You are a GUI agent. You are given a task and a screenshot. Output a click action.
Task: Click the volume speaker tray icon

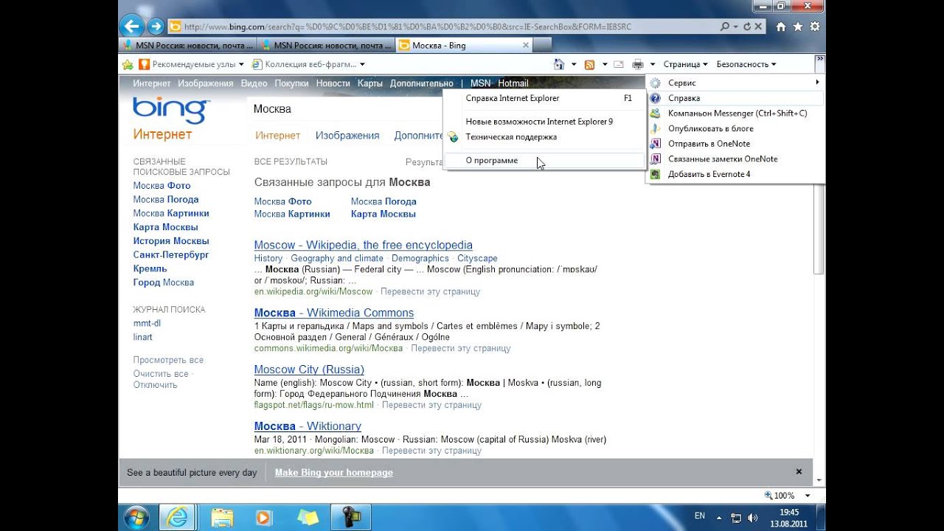click(x=752, y=518)
